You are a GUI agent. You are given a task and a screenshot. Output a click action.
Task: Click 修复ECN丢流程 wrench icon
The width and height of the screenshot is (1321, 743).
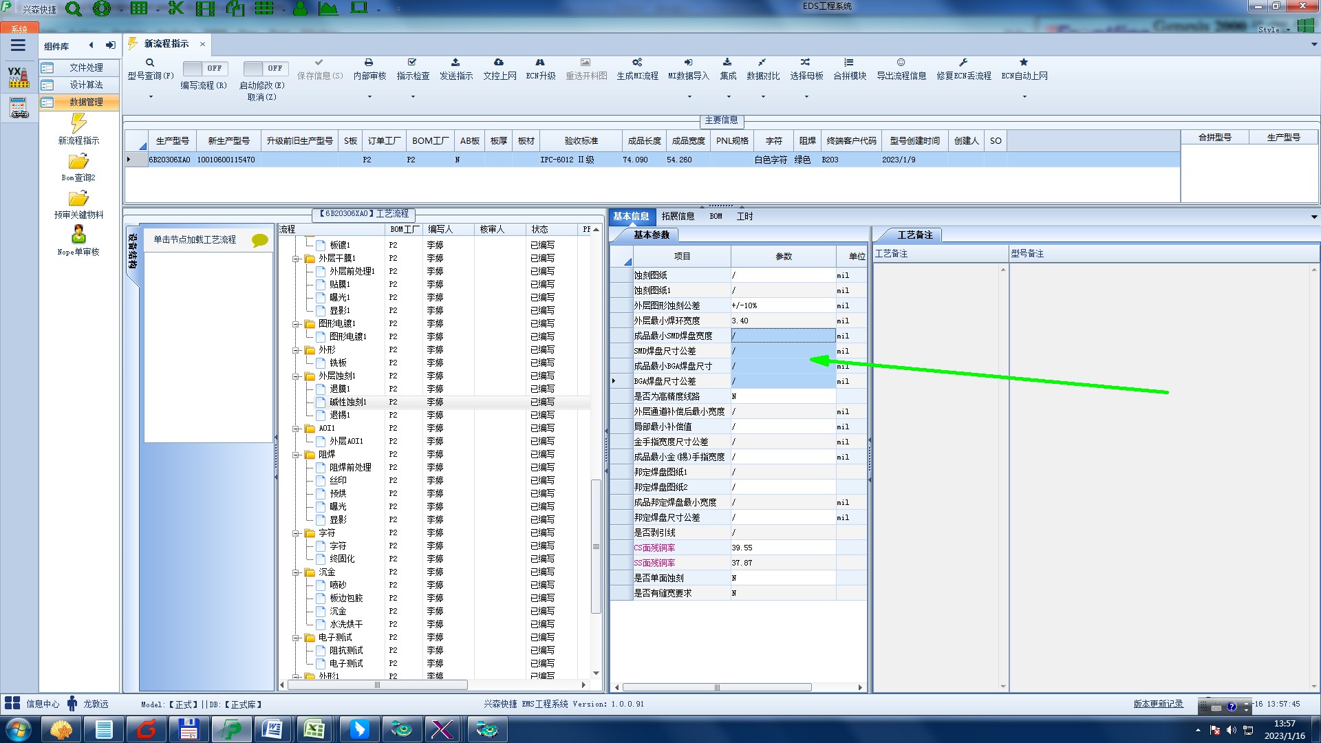[963, 63]
